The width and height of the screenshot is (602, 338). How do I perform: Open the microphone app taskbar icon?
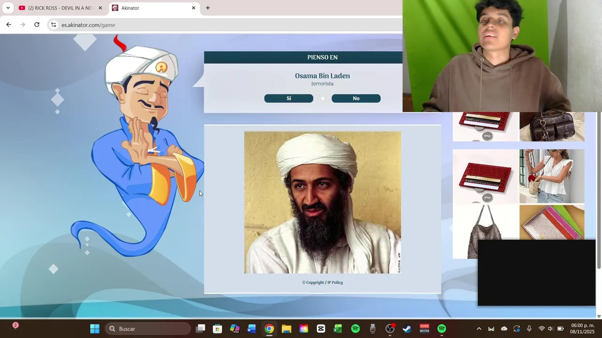tap(372, 329)
